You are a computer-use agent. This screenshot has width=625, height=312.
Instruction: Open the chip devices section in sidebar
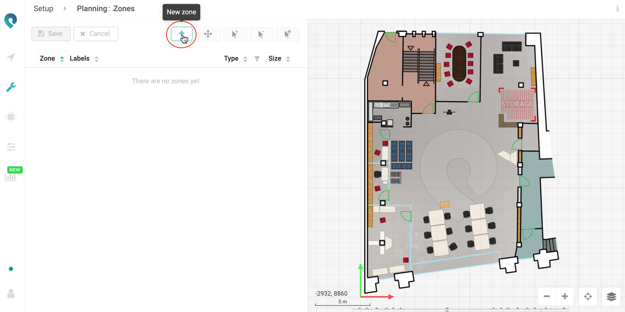click(x=11, y=117)
